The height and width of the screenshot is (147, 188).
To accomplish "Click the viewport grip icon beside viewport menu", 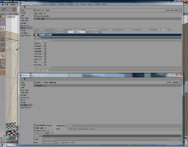I will coord(8,14).
